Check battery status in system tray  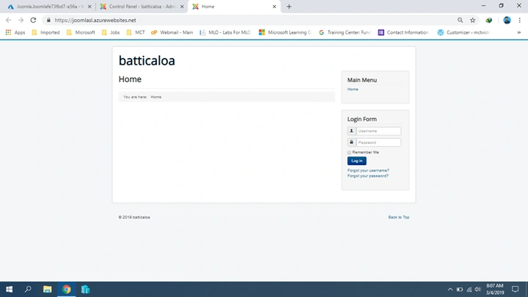(x=459, y=289)
